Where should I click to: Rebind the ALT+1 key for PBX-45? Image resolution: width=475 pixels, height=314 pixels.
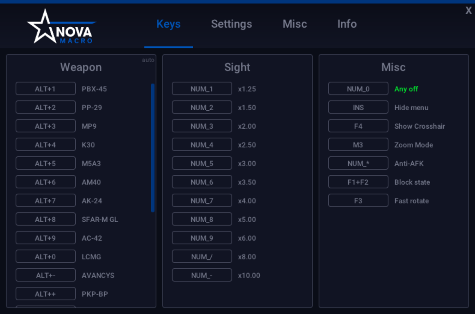coord(45,89)
